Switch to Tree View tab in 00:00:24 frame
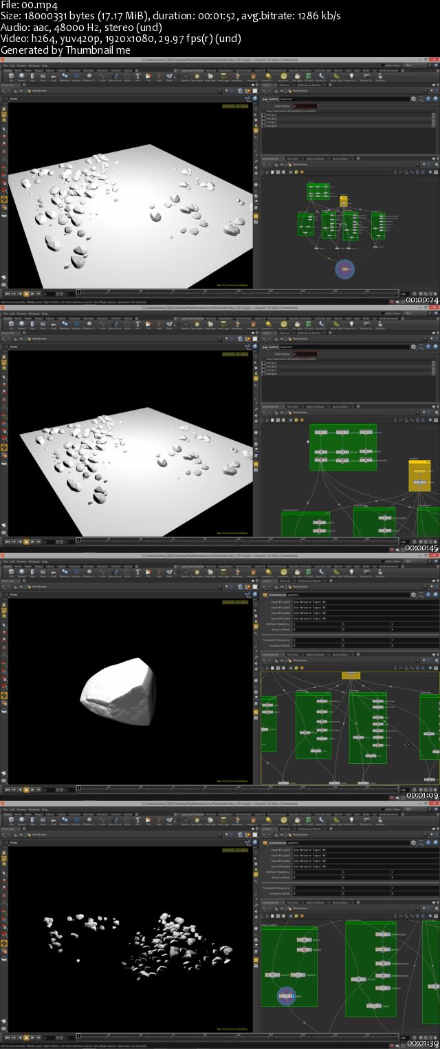This screenshot has width=440, height=1049. [292, 158]
